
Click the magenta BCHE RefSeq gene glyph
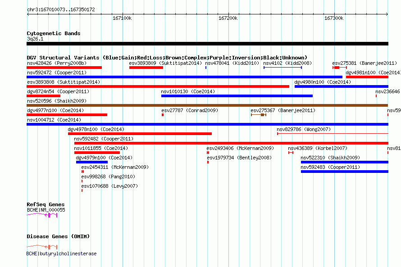click(x=42, y=215)
